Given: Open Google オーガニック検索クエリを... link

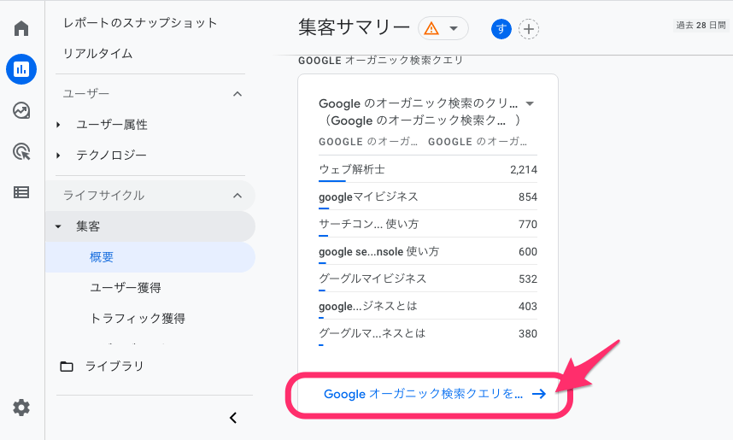Looking at the screenshot, I should click(x=423, y=394).
